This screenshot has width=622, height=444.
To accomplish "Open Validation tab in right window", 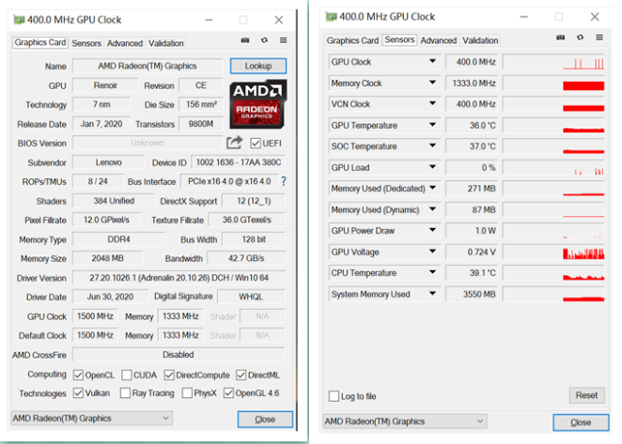I will tap(480, 40).
